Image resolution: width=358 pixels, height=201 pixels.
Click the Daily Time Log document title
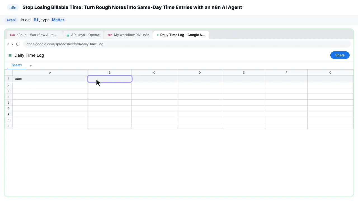29,55
